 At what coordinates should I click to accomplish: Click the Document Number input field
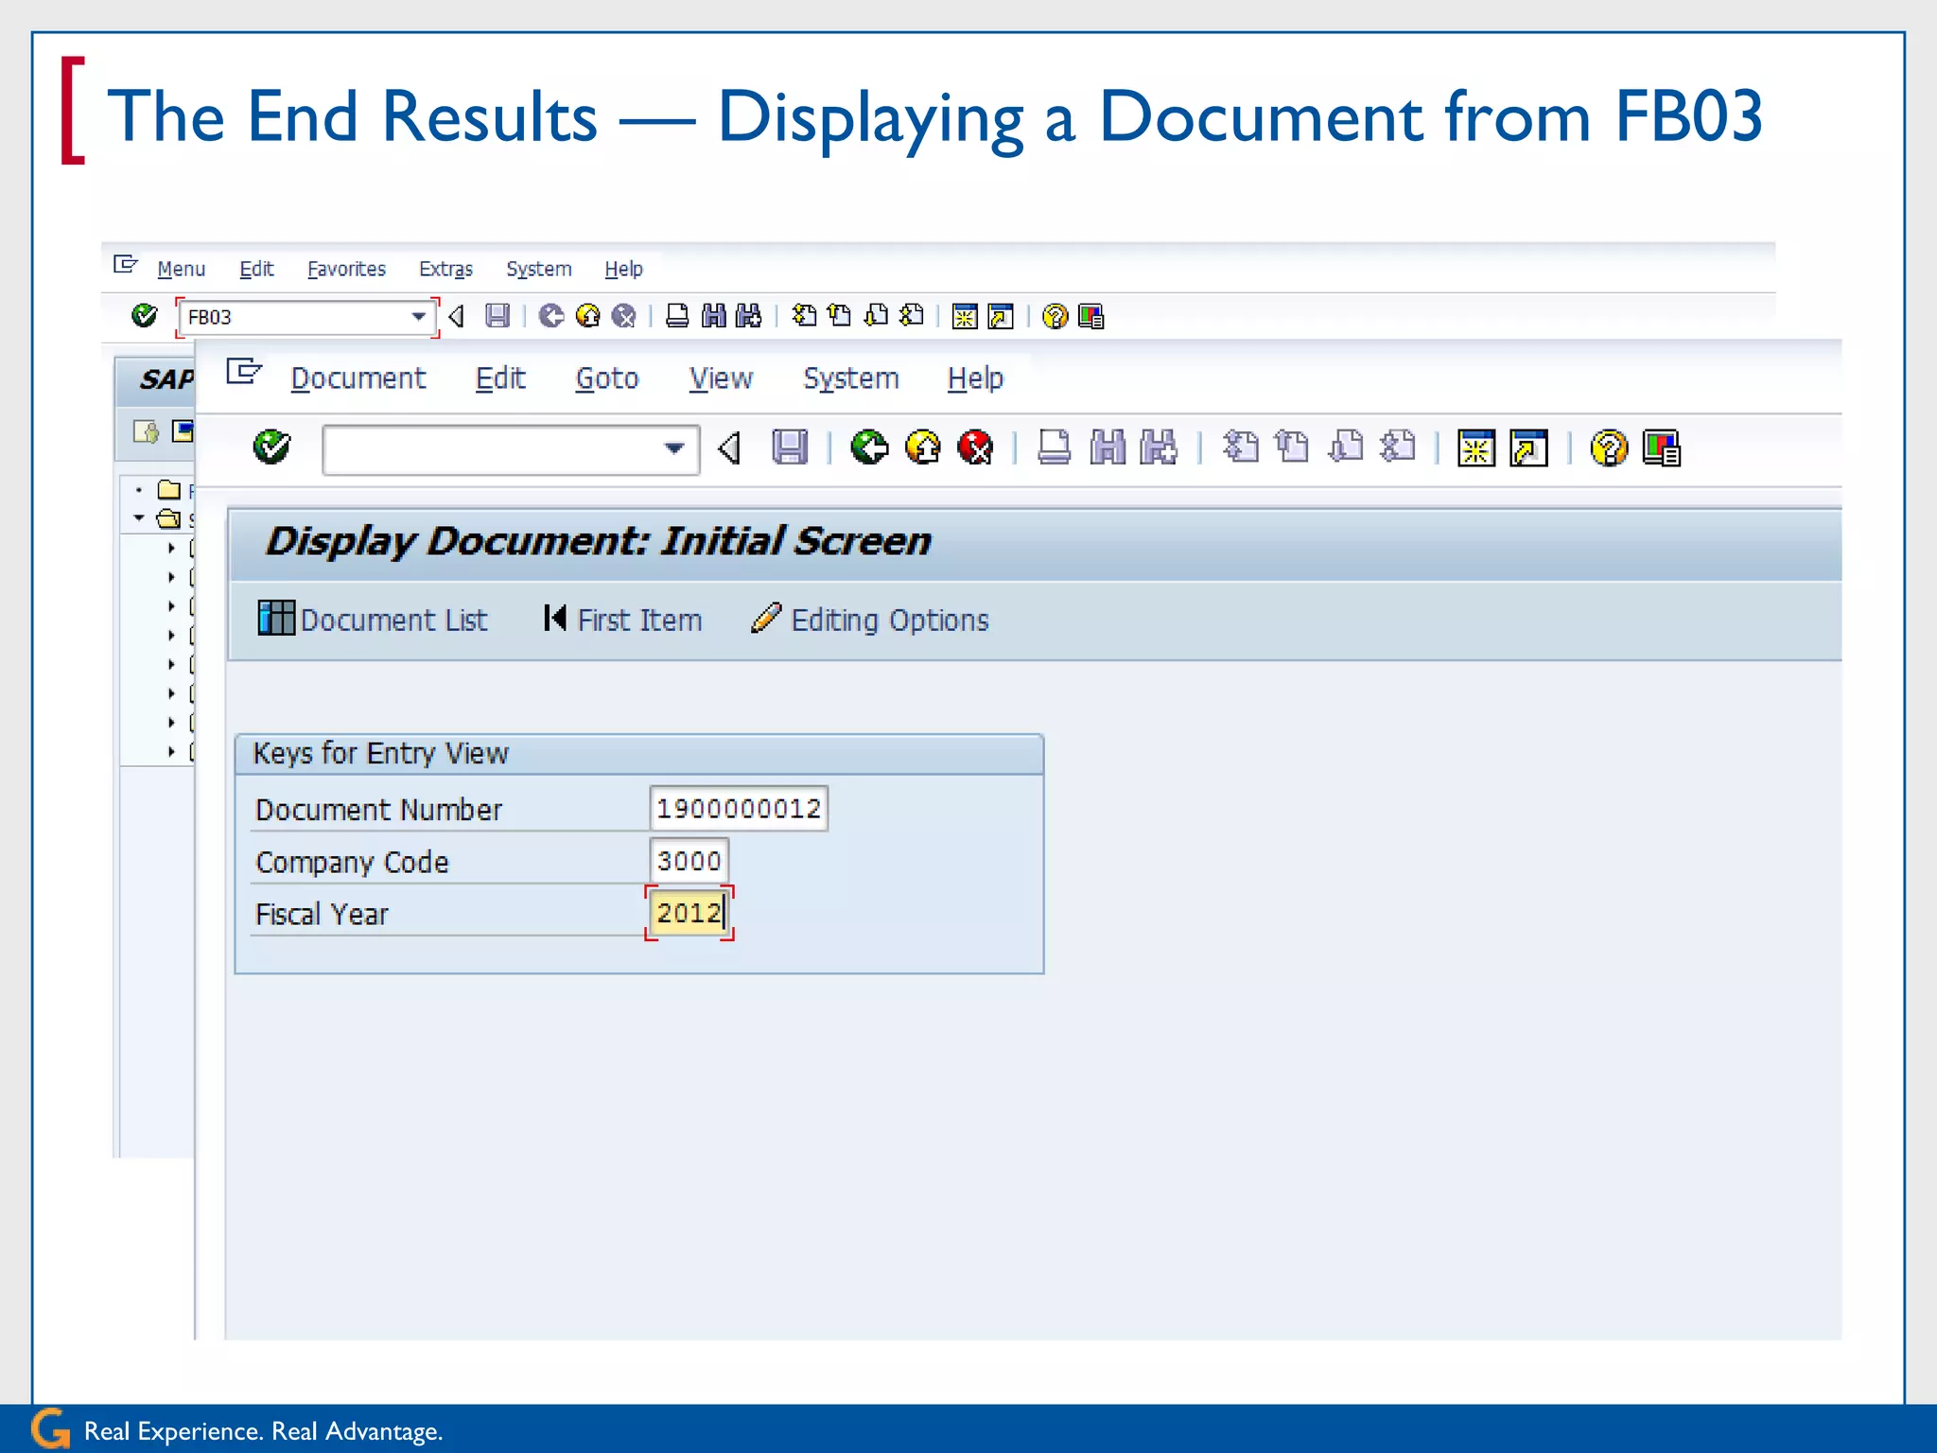[x=739, y=808]
